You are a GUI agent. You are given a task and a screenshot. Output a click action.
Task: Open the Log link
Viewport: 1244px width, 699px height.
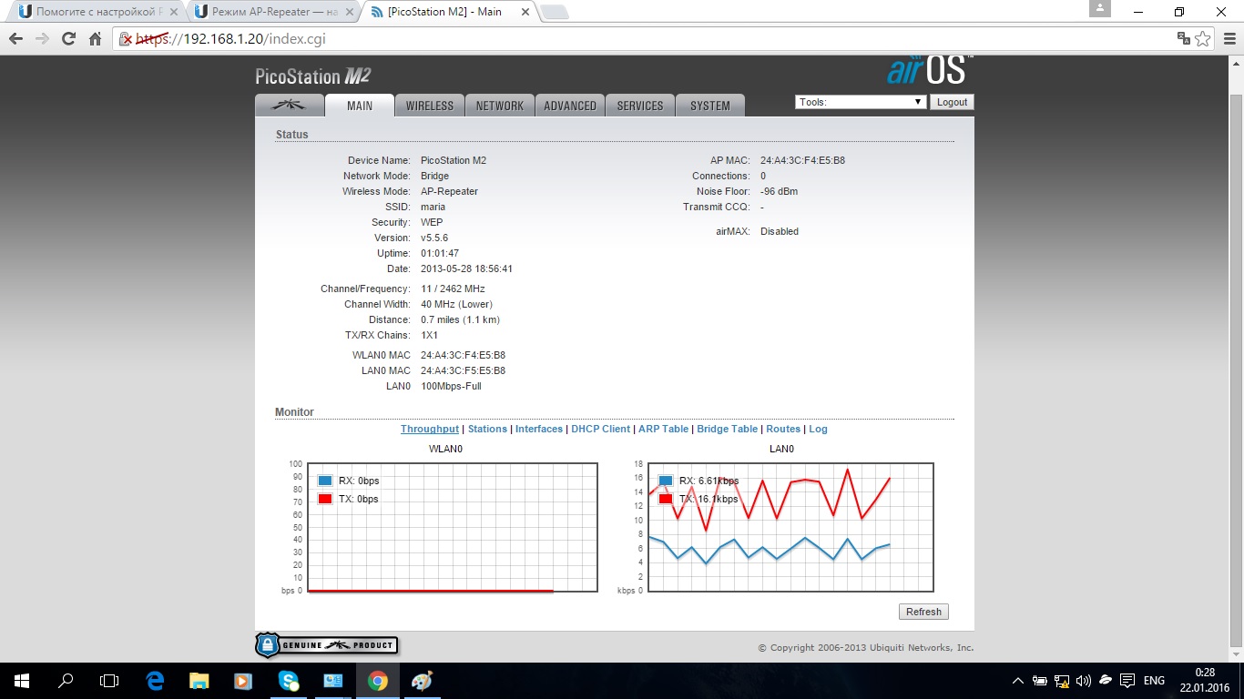[x=818, y=429]
